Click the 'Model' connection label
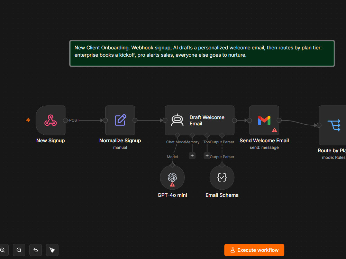Image resolution: width=346 pixels, height=259 pixels. [172, 157]
